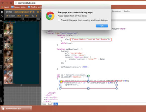Screen dimensions: 146x112
Task: Expand the first collapsed div node below body
Action: tap(44, 97)
